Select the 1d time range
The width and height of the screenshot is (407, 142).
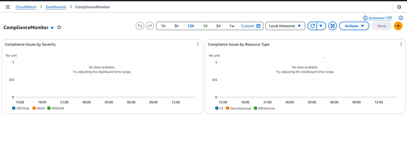click(x=205, y=26)
